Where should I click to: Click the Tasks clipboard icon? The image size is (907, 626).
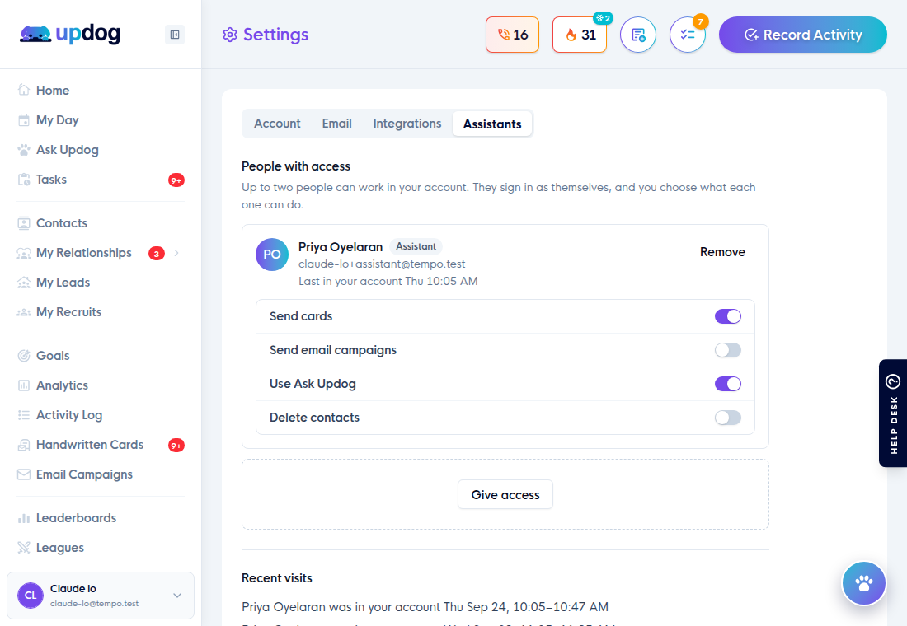coord(24,180)
